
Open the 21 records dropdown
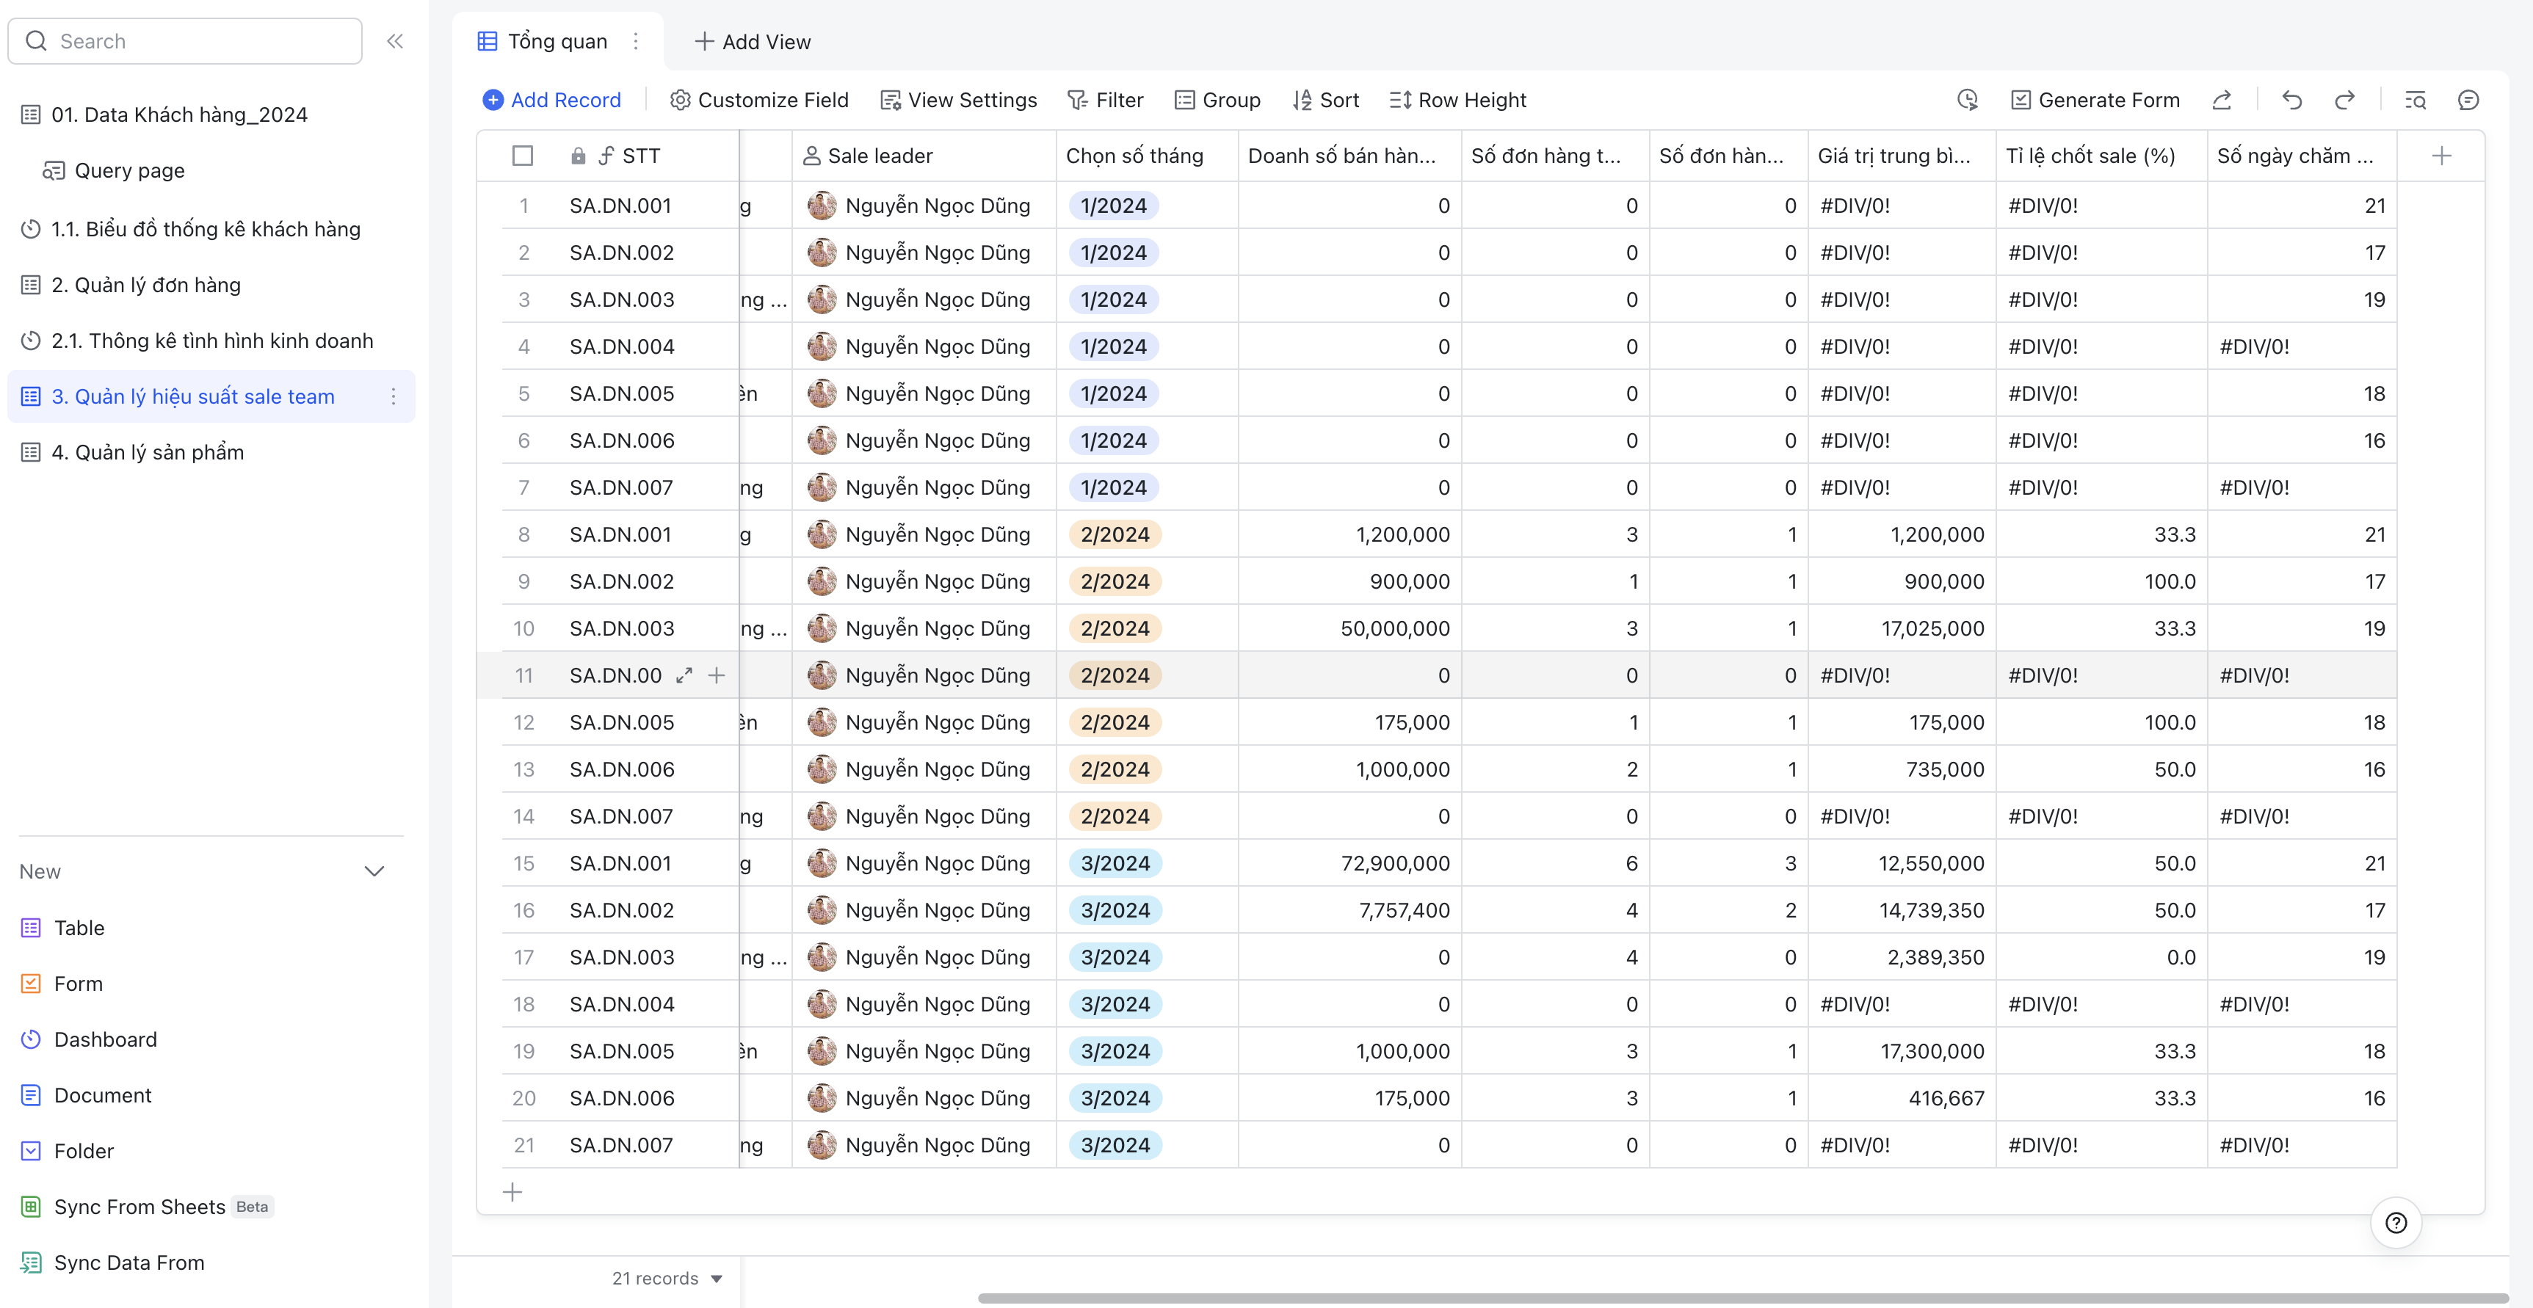click(667, 1277)
